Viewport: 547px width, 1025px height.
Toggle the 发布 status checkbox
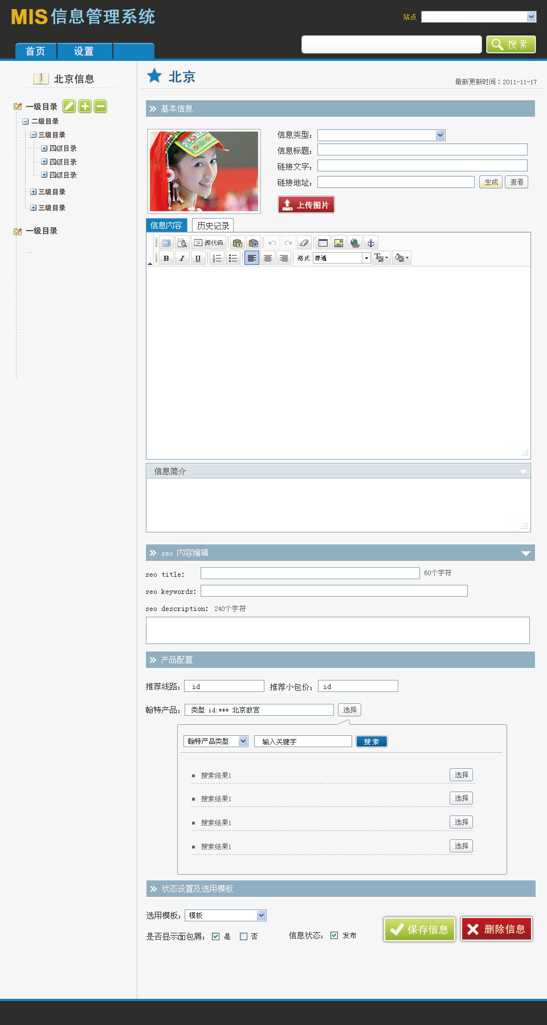click(x=334, y=935)
